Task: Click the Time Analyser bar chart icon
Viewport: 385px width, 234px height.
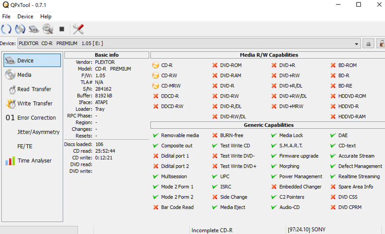Action: point(10,161)
